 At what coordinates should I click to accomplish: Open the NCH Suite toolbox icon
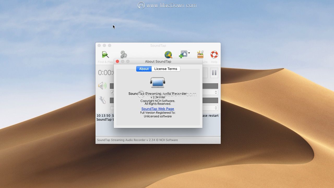point(200,55)
